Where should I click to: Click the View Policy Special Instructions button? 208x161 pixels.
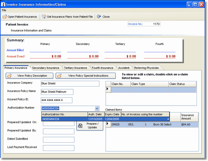coord(86,76)
